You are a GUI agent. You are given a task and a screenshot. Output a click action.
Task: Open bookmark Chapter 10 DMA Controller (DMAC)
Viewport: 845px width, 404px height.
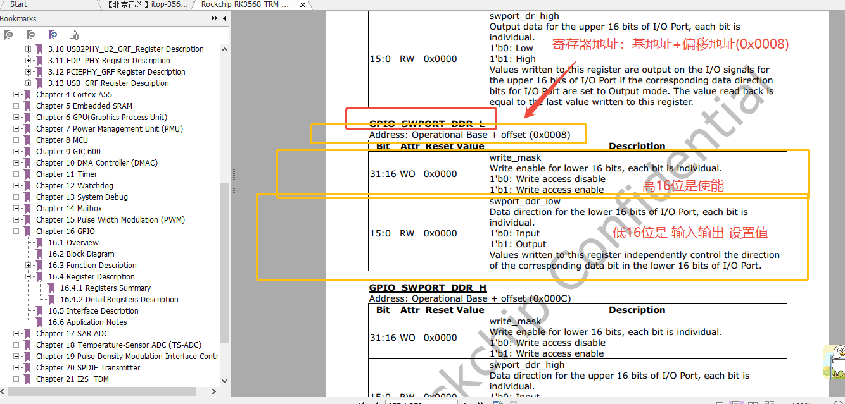tap(97, 163)
